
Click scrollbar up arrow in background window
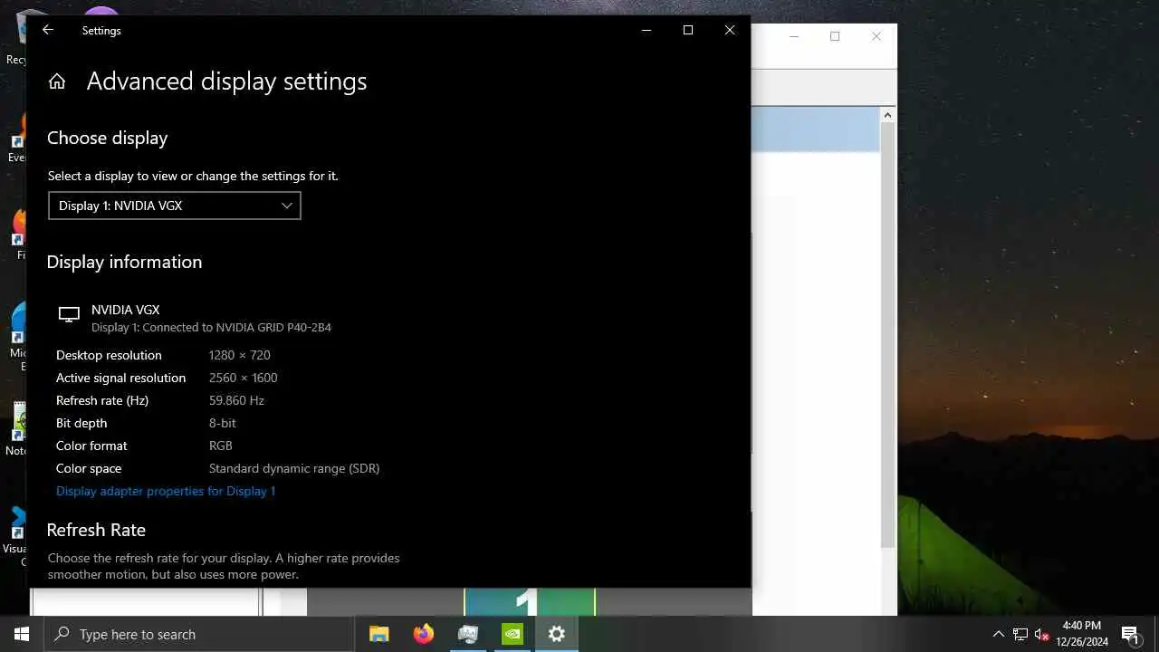(x=887, y=115)
